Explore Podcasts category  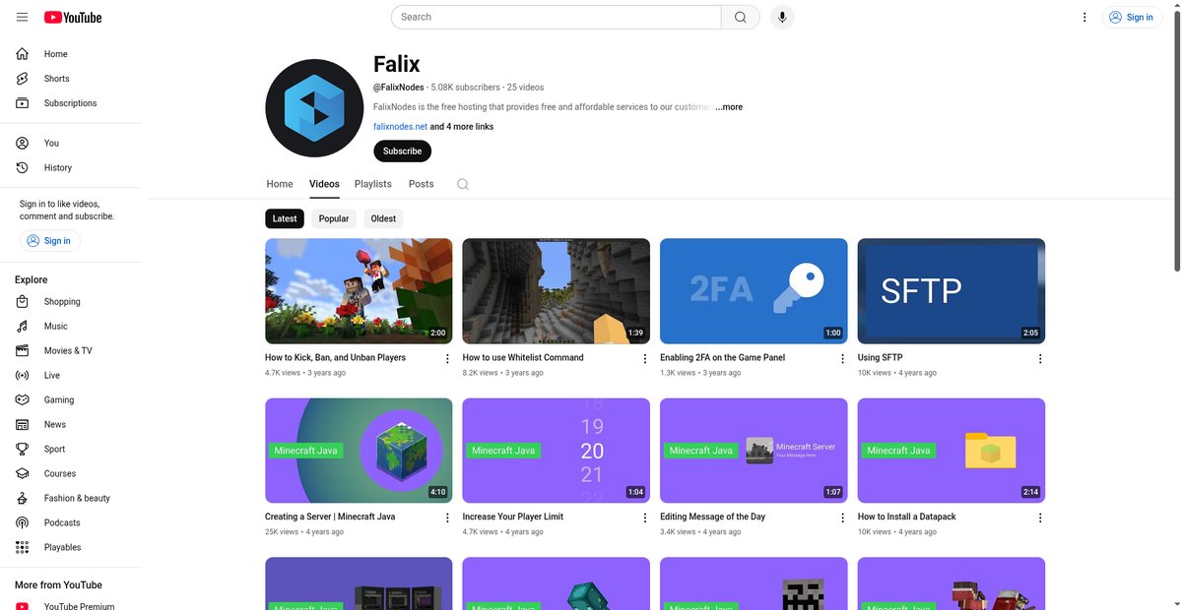point(71,523)
